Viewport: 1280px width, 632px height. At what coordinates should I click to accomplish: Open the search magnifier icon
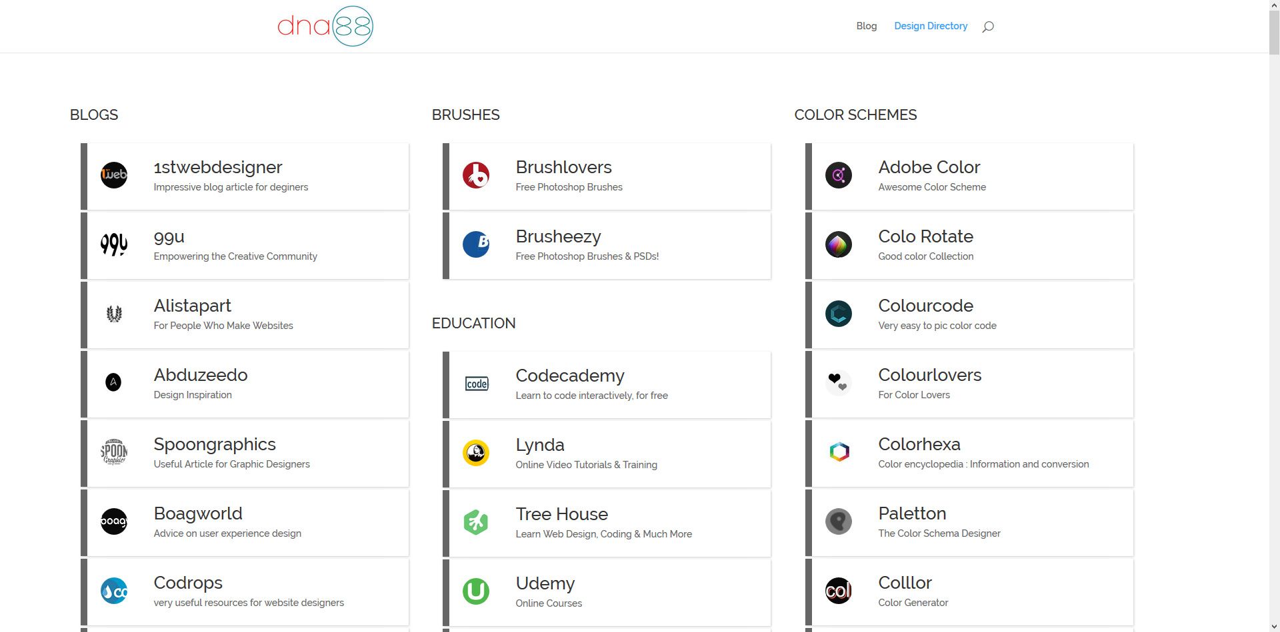click(x=987, y=26)
